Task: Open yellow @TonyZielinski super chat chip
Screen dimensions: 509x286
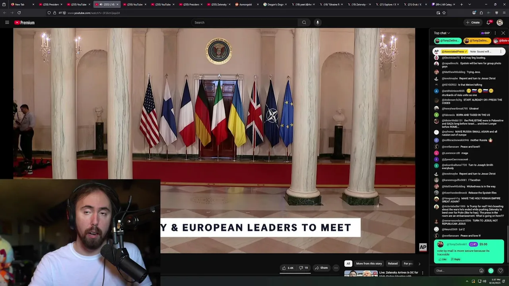Action: click(477, 41)
